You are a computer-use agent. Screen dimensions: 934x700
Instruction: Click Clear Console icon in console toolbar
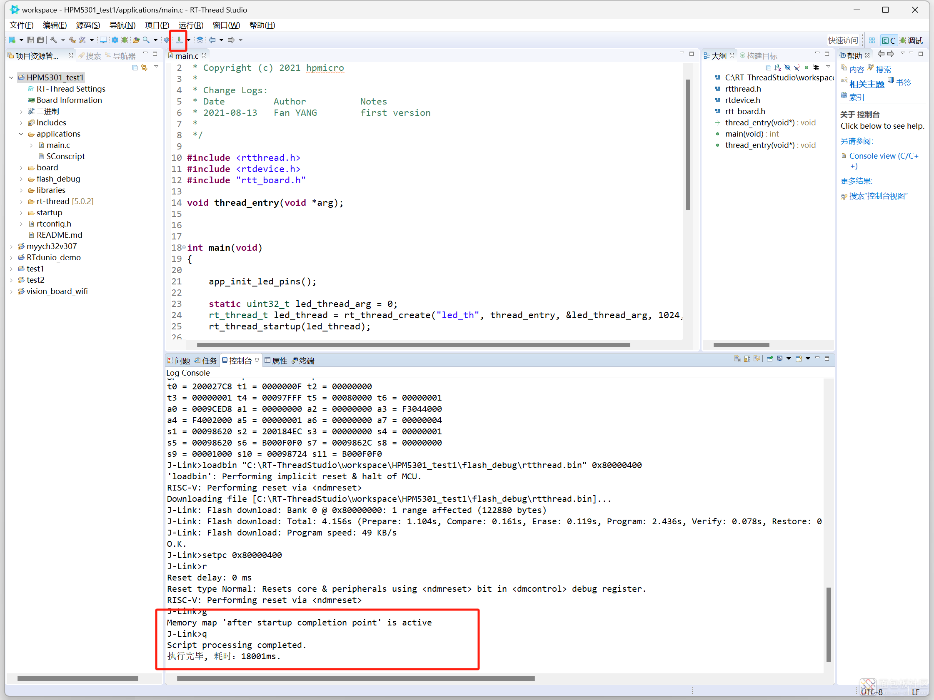pos(738,359)
